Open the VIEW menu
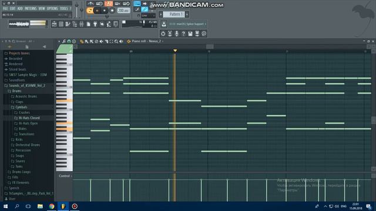The height and width of the screenshot is (211, 376). tap(42, 8)
